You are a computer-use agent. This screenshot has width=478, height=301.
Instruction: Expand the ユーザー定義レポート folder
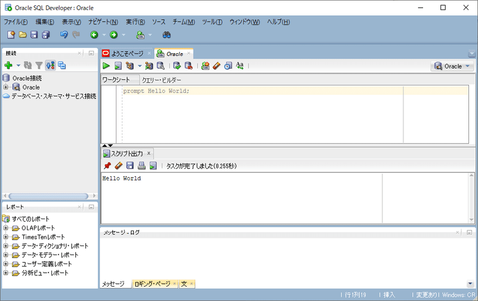point(6,264)
